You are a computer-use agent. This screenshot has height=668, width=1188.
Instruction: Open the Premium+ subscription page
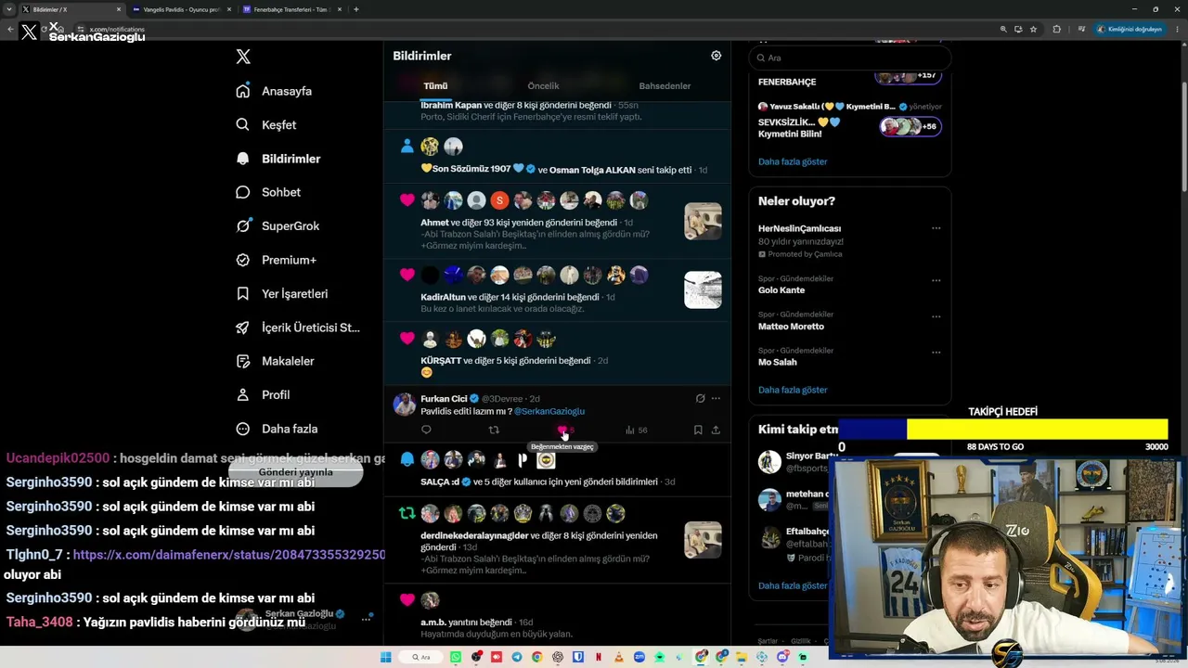coord(276,260)
